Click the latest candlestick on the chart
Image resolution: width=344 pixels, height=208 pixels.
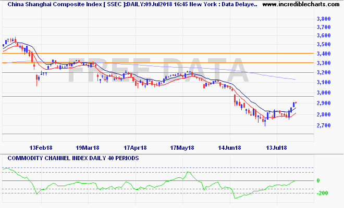[x=296, y=103]
